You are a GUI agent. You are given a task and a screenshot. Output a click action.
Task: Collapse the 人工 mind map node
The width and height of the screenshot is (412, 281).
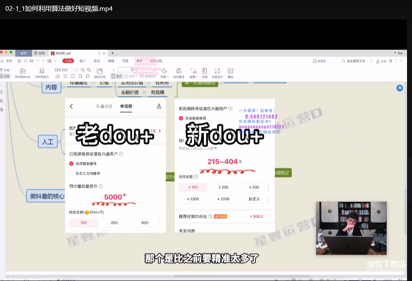point(59,142)
